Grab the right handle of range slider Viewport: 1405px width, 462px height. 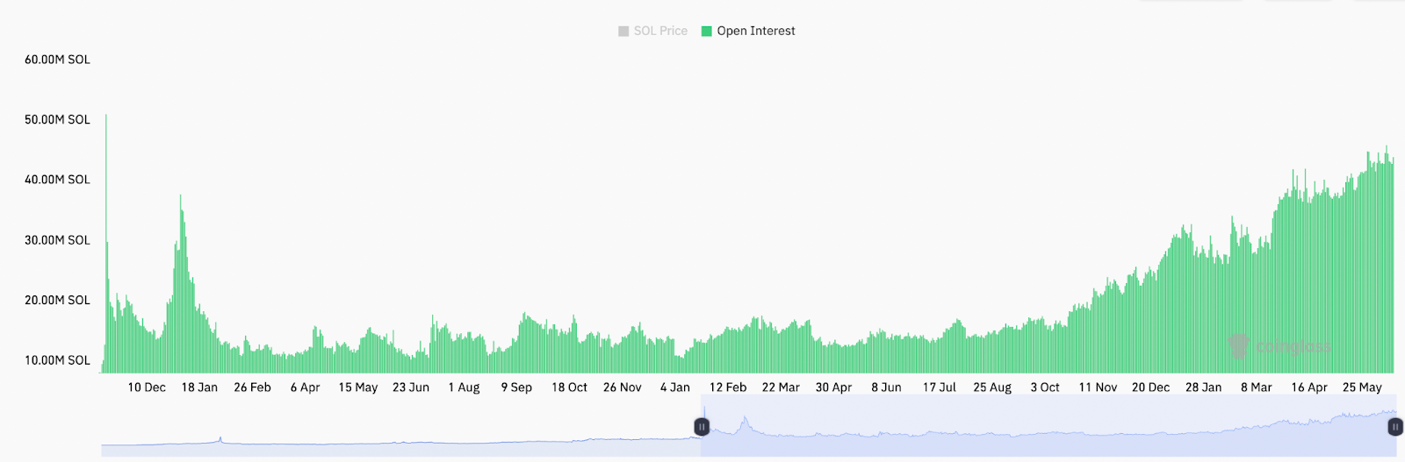pyautogui.click(x=1394, y=427)
